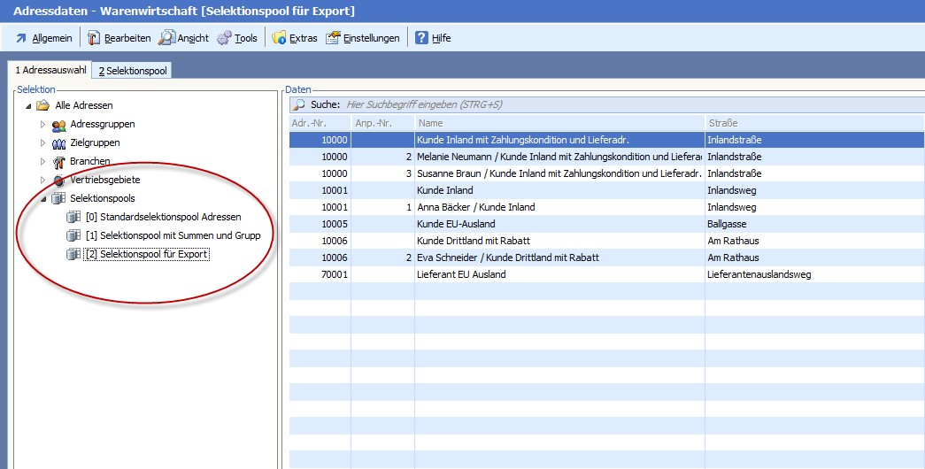Click the Ansicht magnifier icon
Viewport: 925px width, 469px height.
tap(166, 38)
